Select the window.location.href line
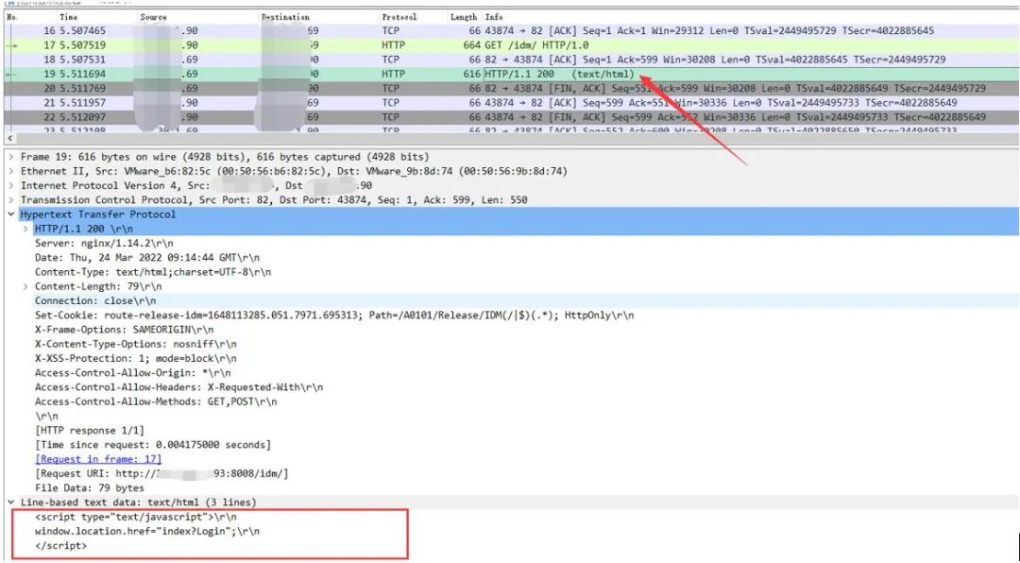The height and width of the screenshot is (563, 1020). pos(147,531)
